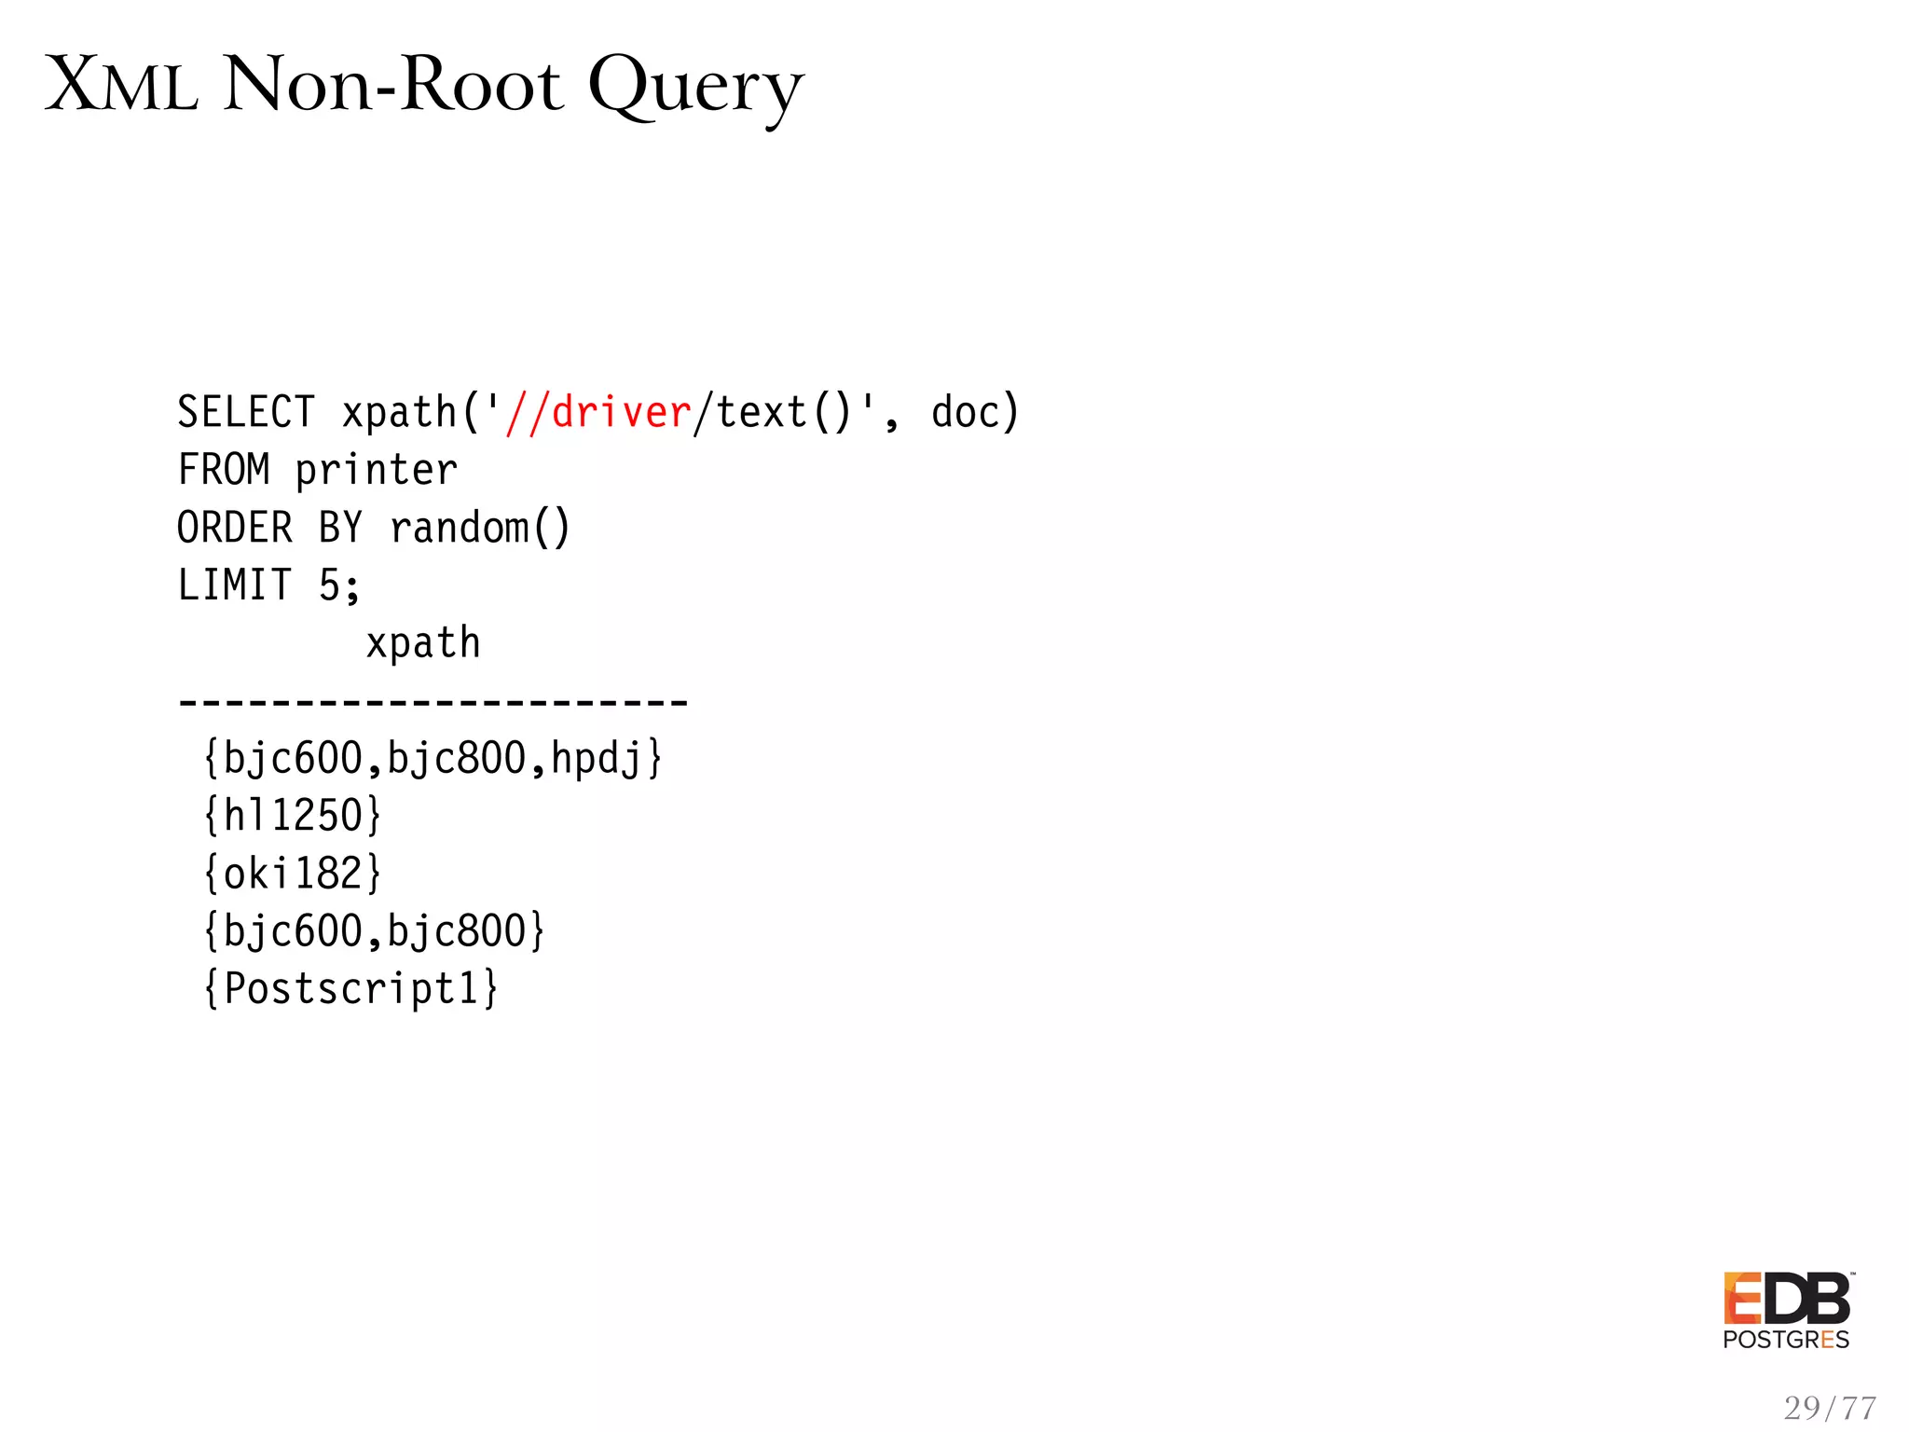Click the FROM printer line

pyautogui.click(x=317, y=470)
